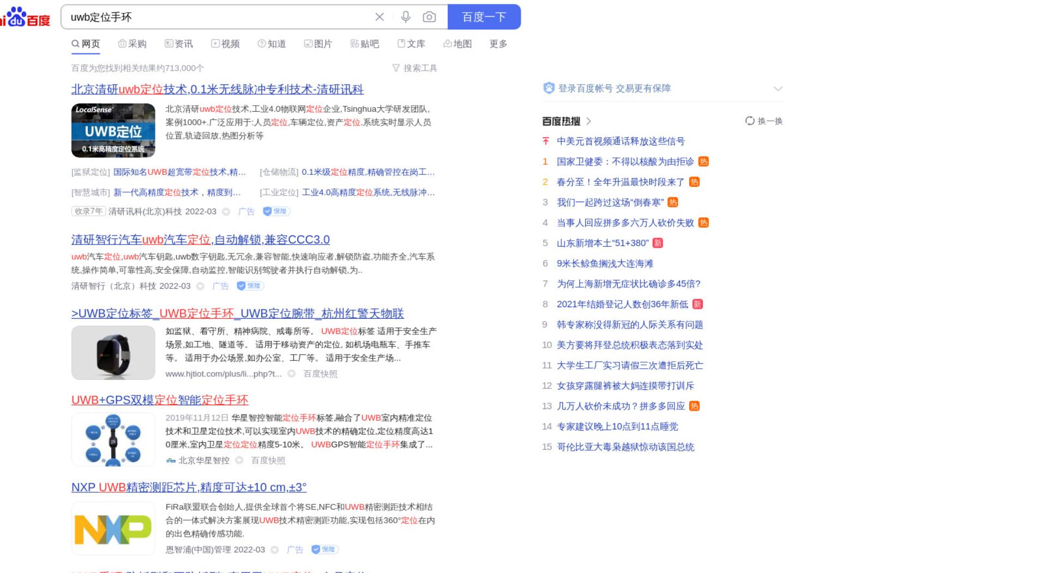The width and height of the screenshot is (1047, 573).
Task: Open result 北京清研uwb定位技术 清研讯科
Action: pos(218,89)
